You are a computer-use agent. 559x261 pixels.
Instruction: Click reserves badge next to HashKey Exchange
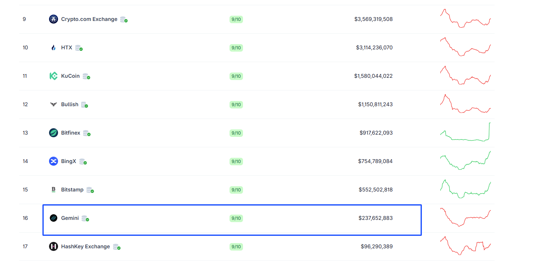click(x=117, y=247)
